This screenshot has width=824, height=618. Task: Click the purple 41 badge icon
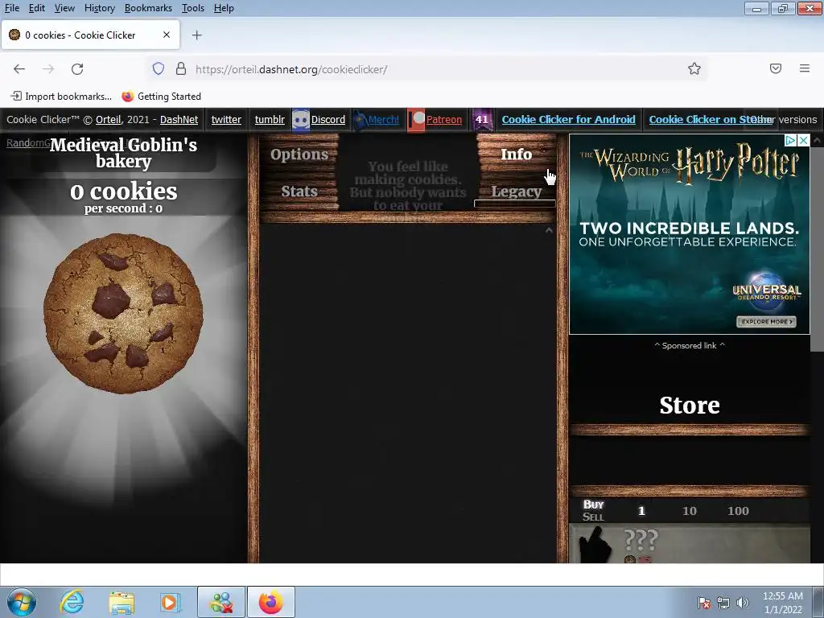pos(482,120)
